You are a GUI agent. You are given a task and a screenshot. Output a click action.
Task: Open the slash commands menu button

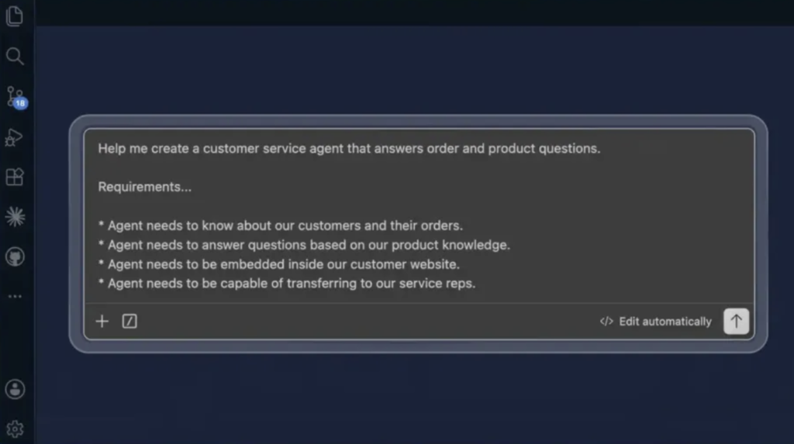(x=129, y=321)
